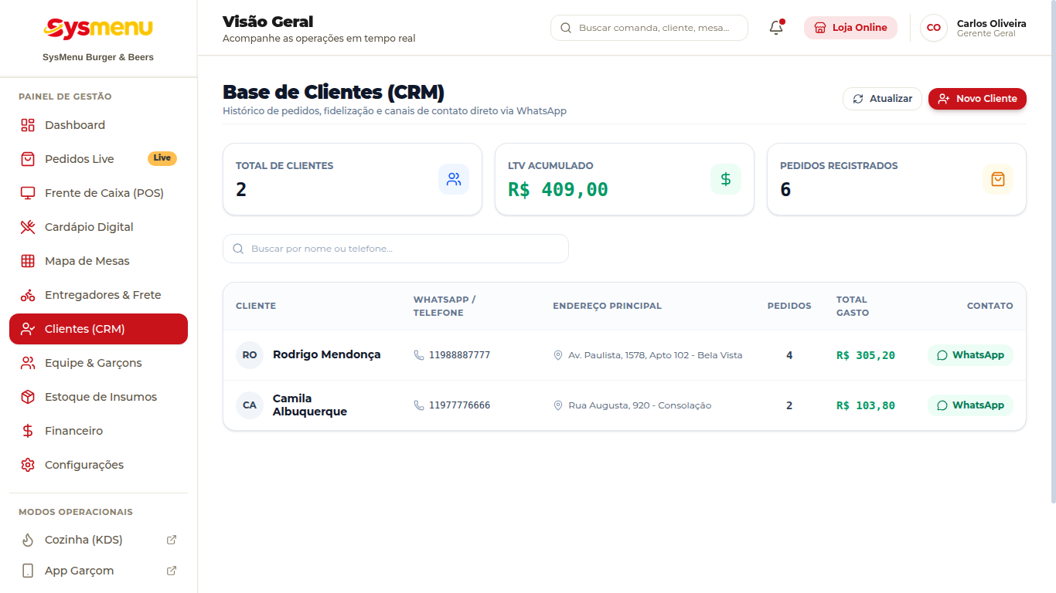Image resolution: width=1056 pixels, height=593 pixels.
Task: Click the Total de Clientes users icon
Action: pyautogui.click(x=454, y=179)
